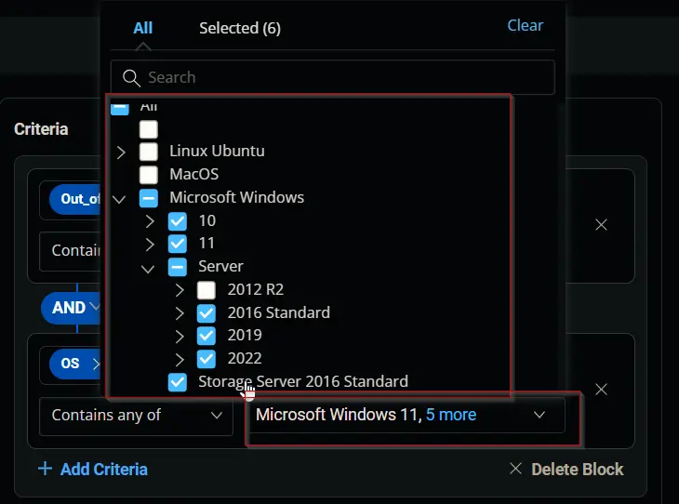The height and width of the screenshot is (504, 679).
Task: Switch to the All tab
Action: pyautogui.click(x=143, y=28)
